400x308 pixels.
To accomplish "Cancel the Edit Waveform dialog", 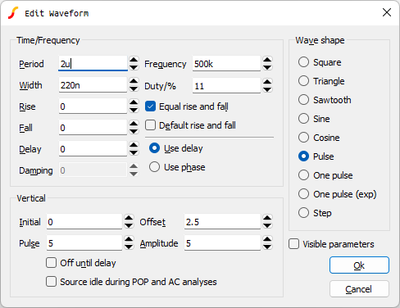I will (359, 288).
